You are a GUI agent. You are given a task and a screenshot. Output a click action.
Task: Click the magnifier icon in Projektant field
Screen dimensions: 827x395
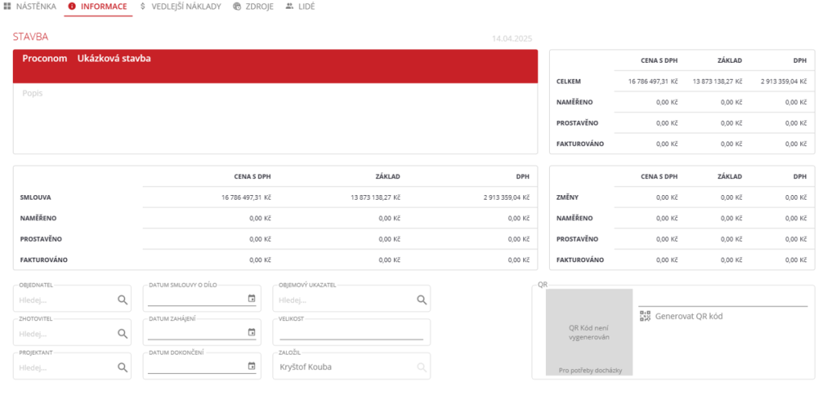click(x=123, y=367)
